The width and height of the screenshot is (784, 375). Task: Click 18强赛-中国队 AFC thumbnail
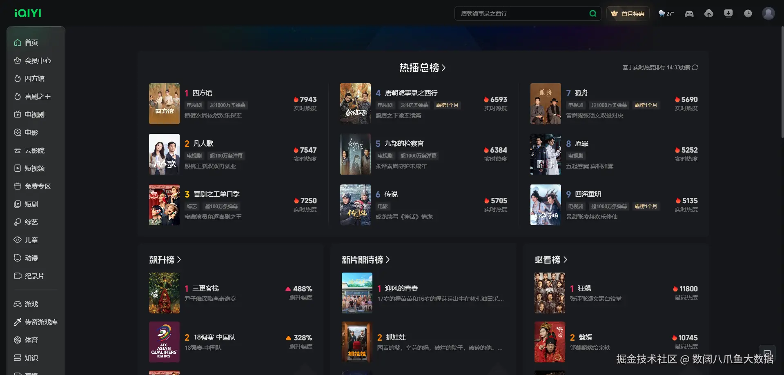[x=164, y=342]
